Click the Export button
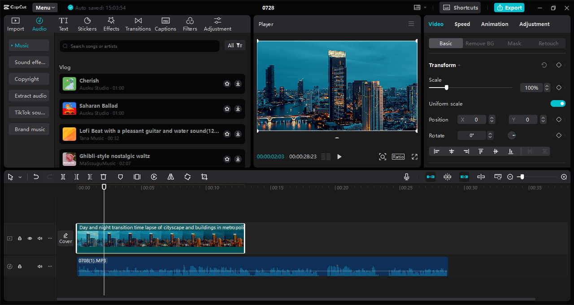 (x=509, y=8)
